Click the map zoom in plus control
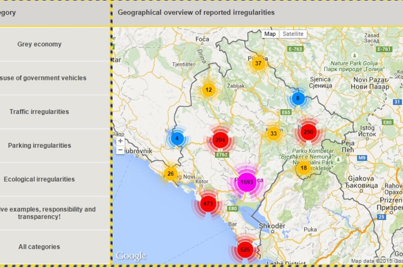The image size is (403, 268). pos(119,142)
